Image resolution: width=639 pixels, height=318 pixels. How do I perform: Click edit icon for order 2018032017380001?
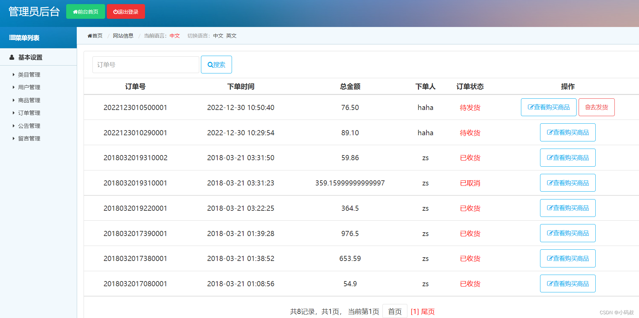550,259
